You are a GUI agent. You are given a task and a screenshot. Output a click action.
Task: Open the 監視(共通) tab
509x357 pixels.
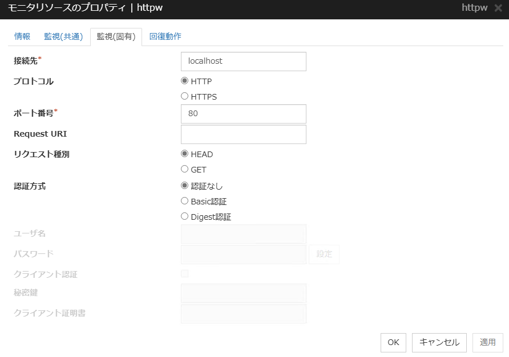pyautogui.click(x=63, y=36)
